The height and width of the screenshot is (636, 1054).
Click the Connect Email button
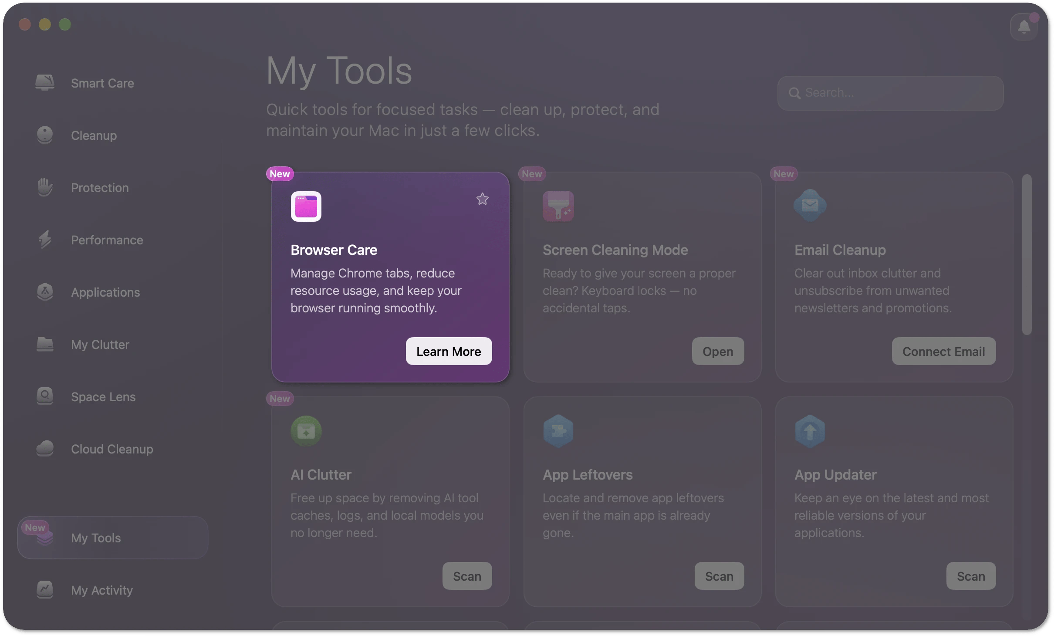coord(943,351)
